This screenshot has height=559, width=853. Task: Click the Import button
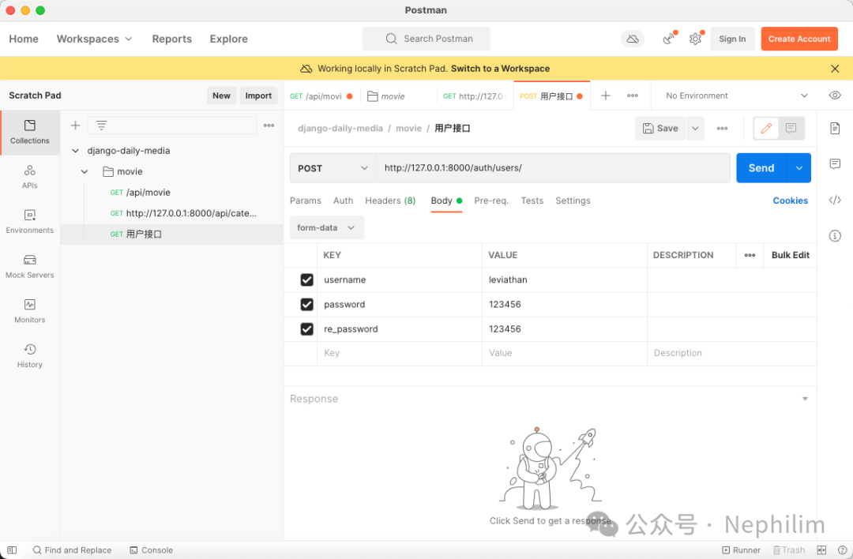[x=258, y=96]
